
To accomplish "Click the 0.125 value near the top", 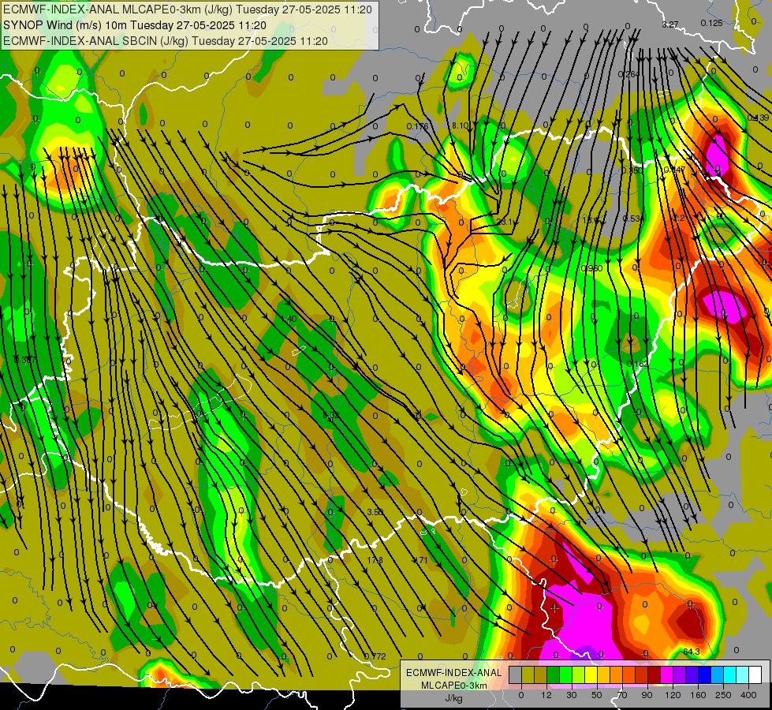I will coord(711,23).
